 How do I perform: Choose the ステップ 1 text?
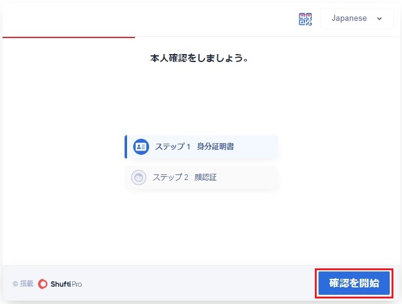172,147
